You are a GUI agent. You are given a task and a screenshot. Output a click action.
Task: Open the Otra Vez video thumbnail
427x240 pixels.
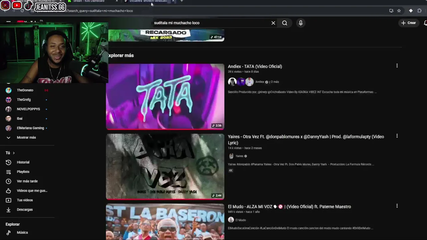pos(165,166)
